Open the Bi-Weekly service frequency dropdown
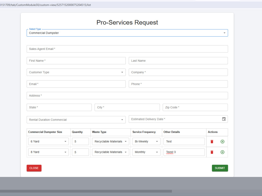Screen dimensions: 262x196 146,141
